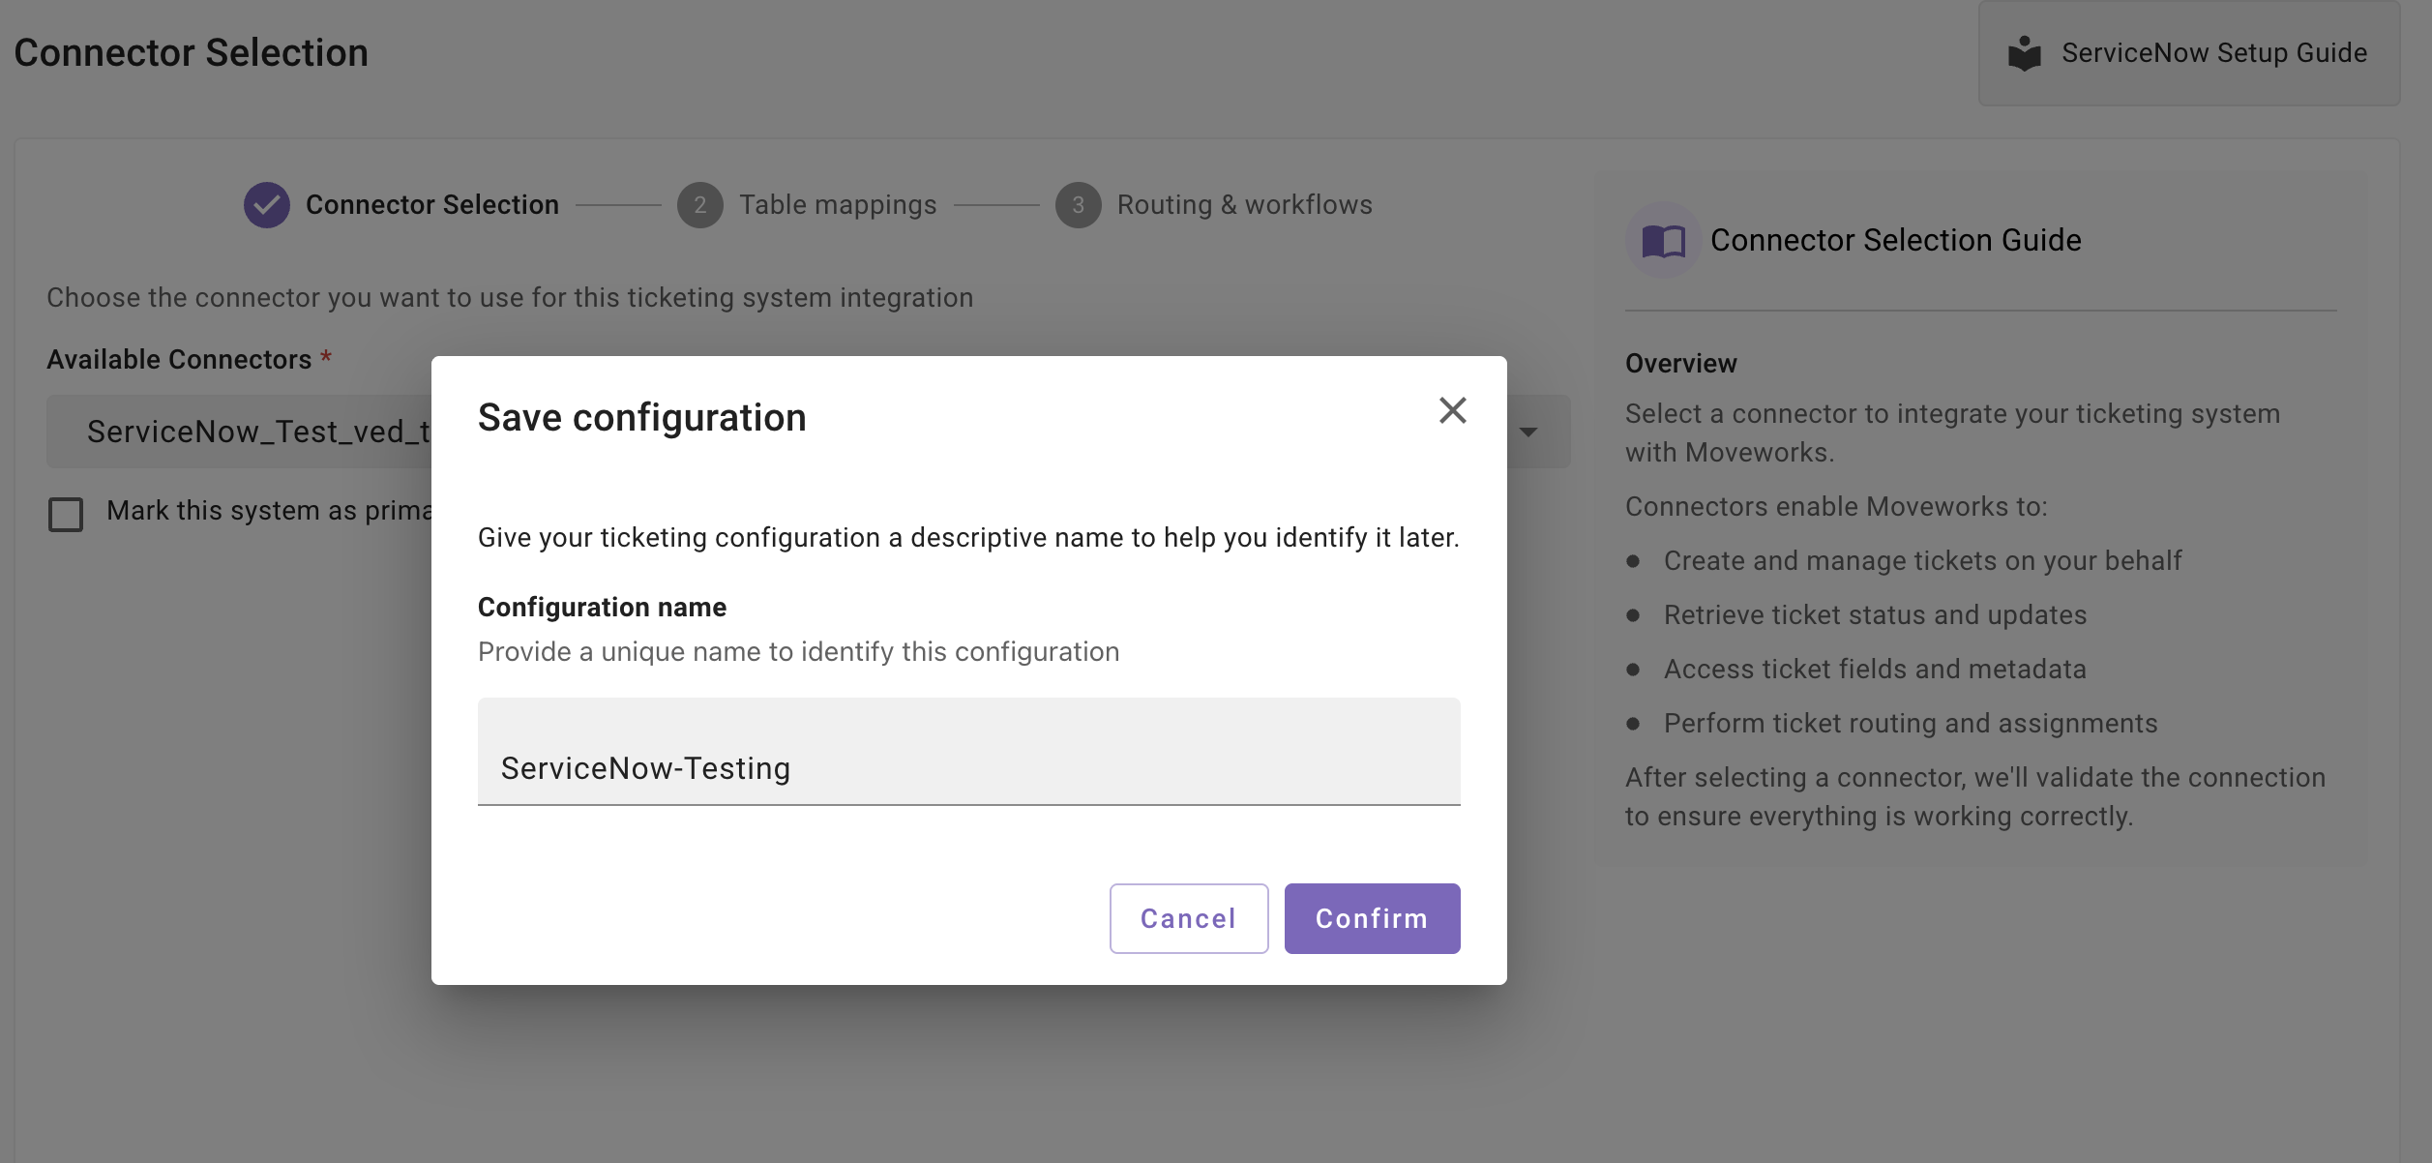Expand the Available Connectors dropdown arrow

(x=1528, y=432)
